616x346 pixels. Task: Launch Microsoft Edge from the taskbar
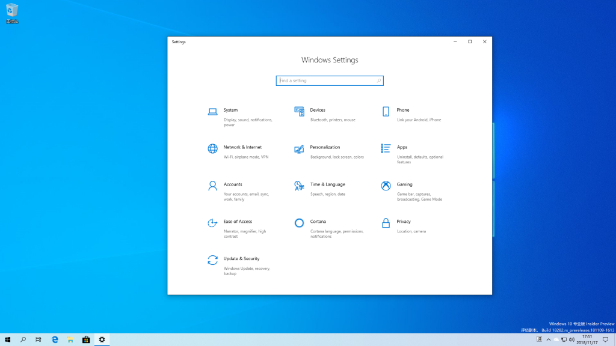click(55, 339)
